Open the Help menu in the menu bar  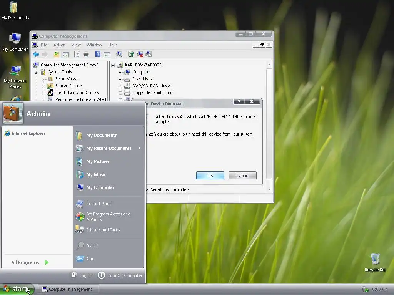tap(113, 45)
